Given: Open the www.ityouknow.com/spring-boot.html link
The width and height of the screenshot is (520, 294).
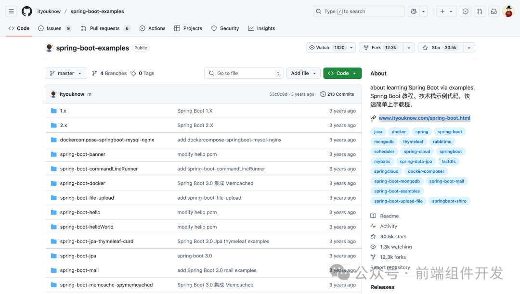Looking at the screenshot, I should tap(425, 118).
